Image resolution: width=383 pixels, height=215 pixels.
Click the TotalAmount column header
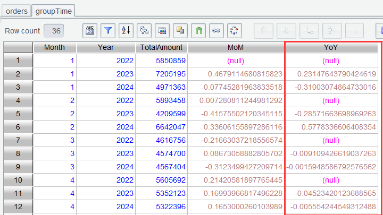pyautogui.click(x=161, y=47)
